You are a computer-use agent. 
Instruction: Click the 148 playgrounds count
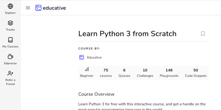pyautogui.click(x=169, y=70)
